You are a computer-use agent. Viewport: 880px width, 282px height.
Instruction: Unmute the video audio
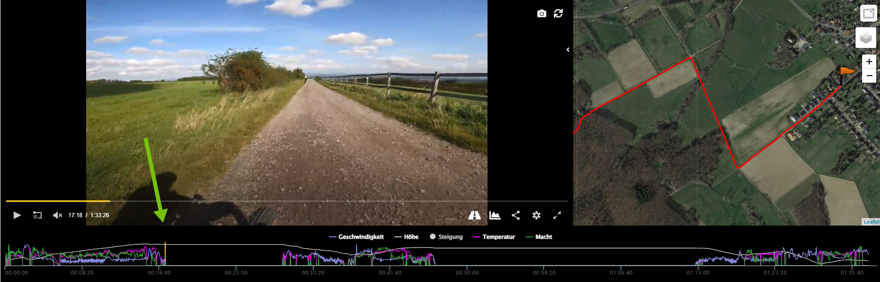pos(57,215)
